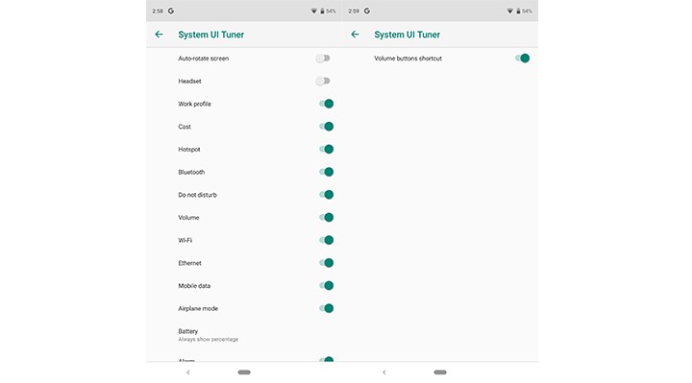Disable the Airplane mode toggle
The height and width of the screenshot is (383, 692).
point(326,308)
